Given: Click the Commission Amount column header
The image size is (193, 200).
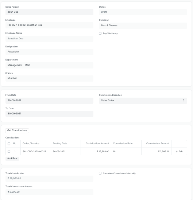Looking at the screenshot, I should pyautogui.click(x=157, y=144).
